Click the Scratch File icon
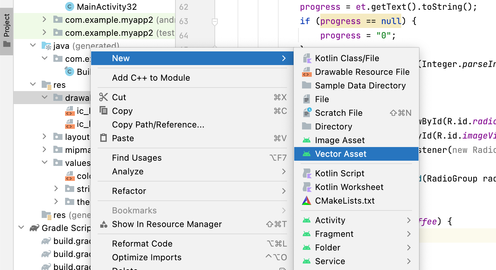The image size is (496, 270). tap(307, 113)
